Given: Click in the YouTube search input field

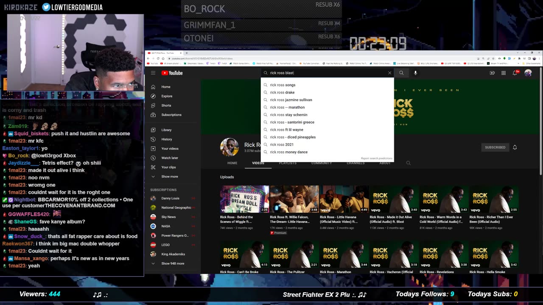Looking at the screenshot, I should pyautogui.click(x=327, y=73).
